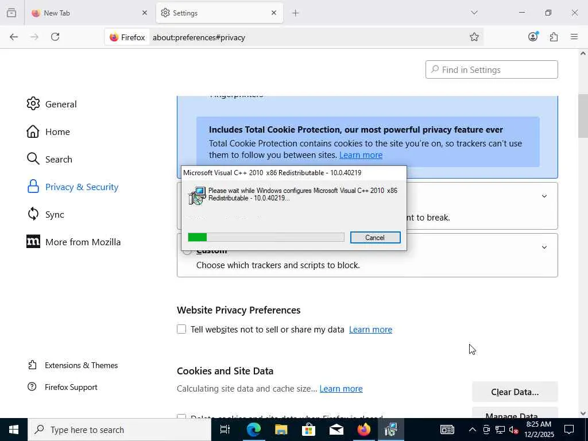Expand the Custom protection details chevron

tap(544, 247)
